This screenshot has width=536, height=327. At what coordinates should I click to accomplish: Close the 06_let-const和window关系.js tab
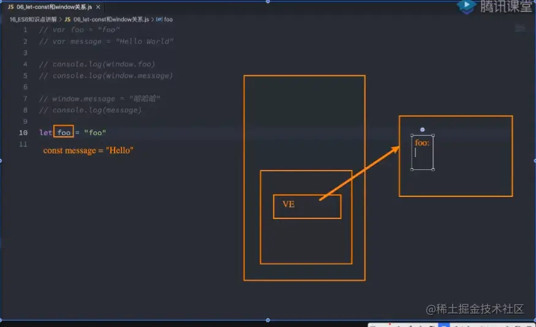[98, 7]
